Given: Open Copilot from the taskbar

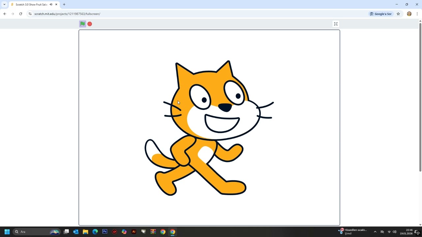Looking at the screenshot, I should coord(124,232).
